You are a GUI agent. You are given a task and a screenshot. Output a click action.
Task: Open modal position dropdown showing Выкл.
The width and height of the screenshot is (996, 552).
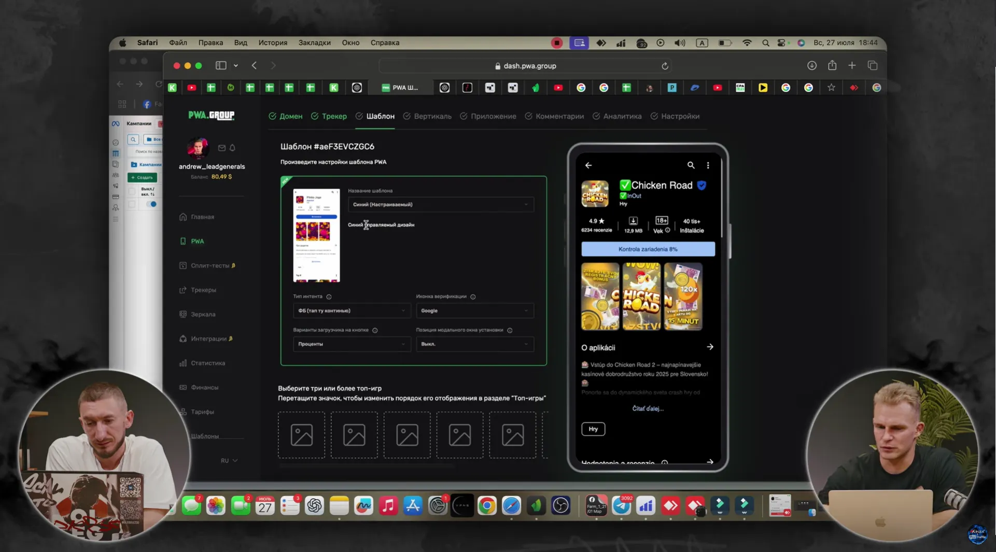point(474,344)
